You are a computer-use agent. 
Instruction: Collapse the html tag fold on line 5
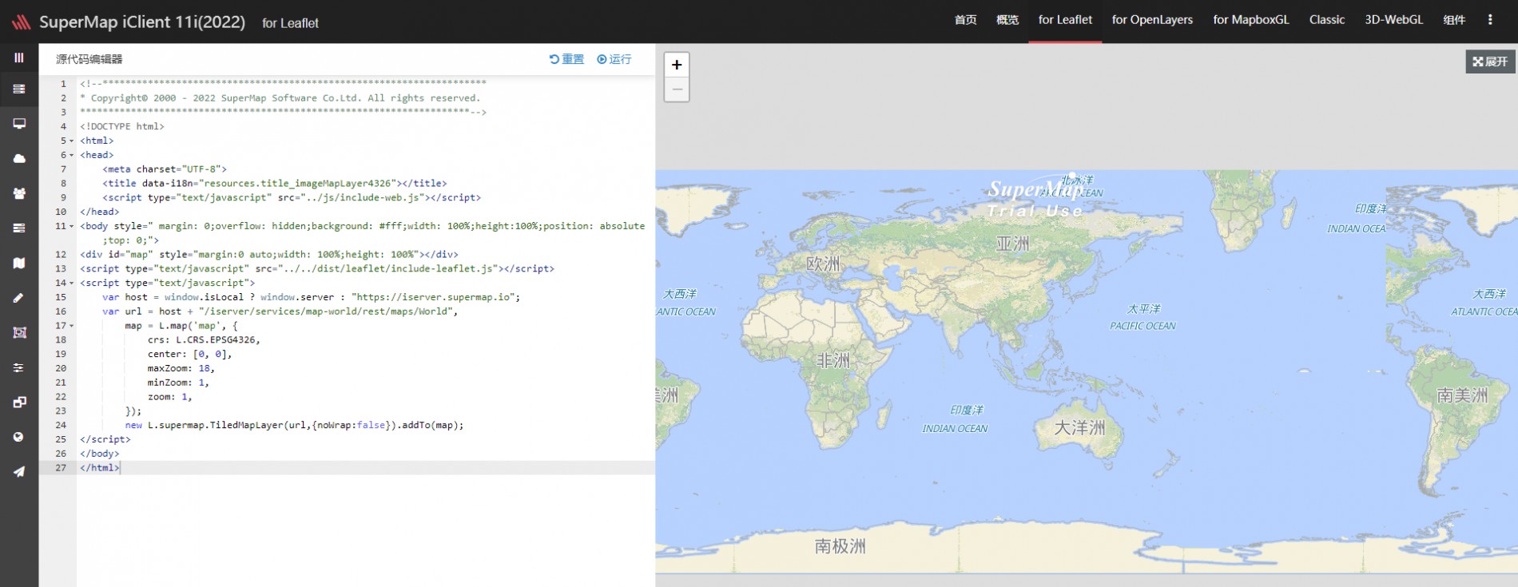pyautogui.click(x=71, y=141)
